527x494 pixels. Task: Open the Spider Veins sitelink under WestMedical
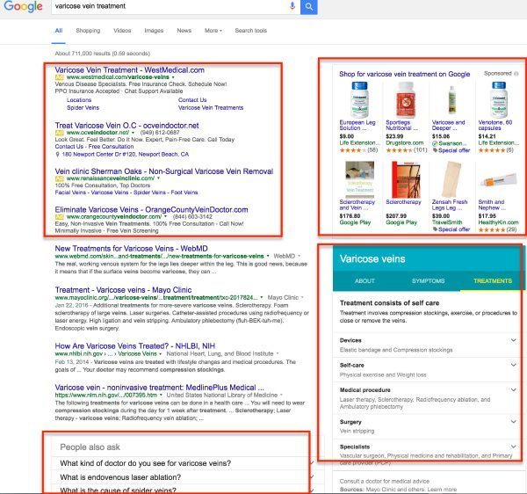click(x=83, y=107)
